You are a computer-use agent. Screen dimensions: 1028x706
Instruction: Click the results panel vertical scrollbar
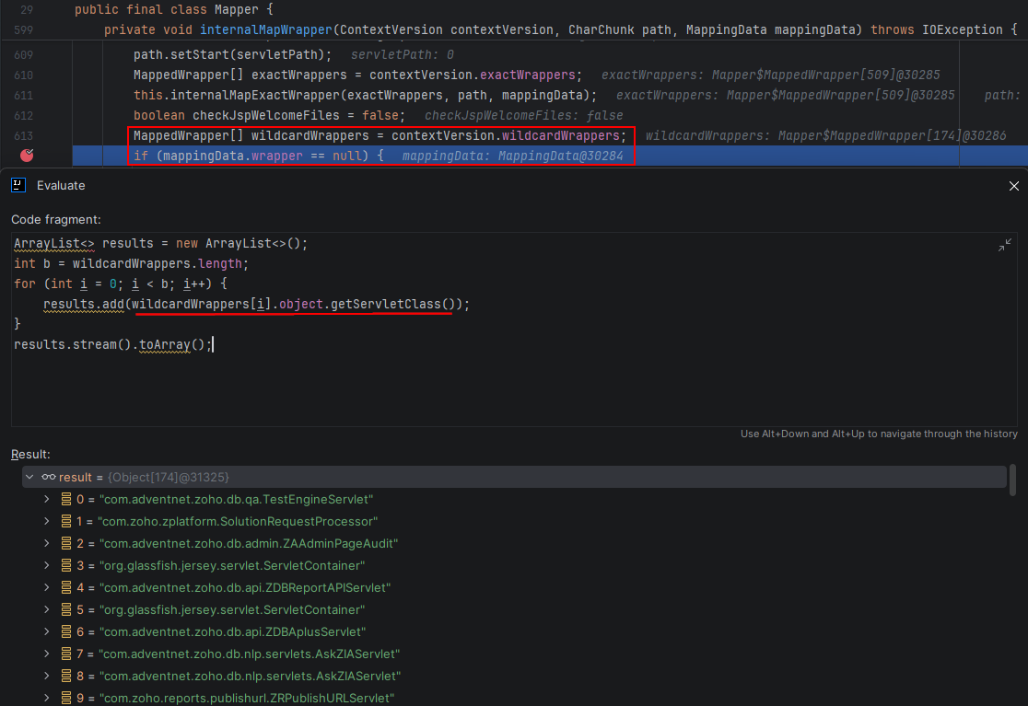1012,480
